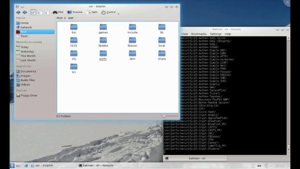
Task: Select the batman : sh Konsole tab
Action: tap(195, 159)
